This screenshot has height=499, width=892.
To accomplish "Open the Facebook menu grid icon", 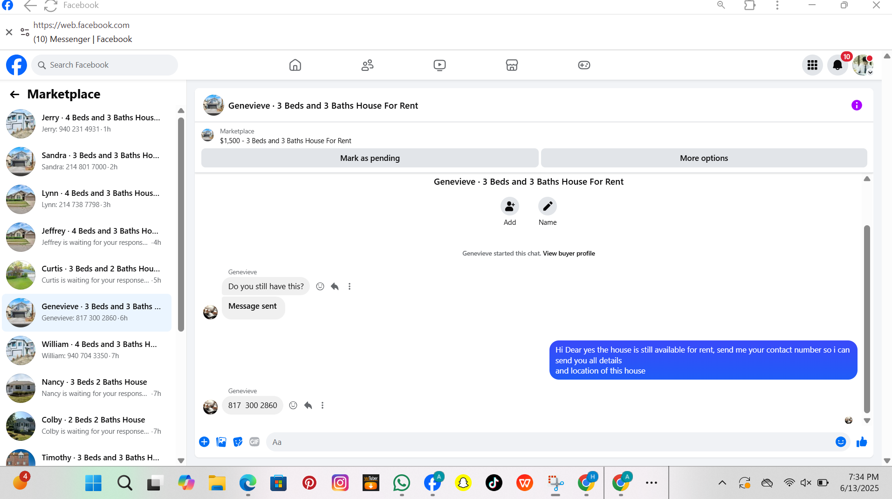I will pyautogui.click(x=812, y=65).
